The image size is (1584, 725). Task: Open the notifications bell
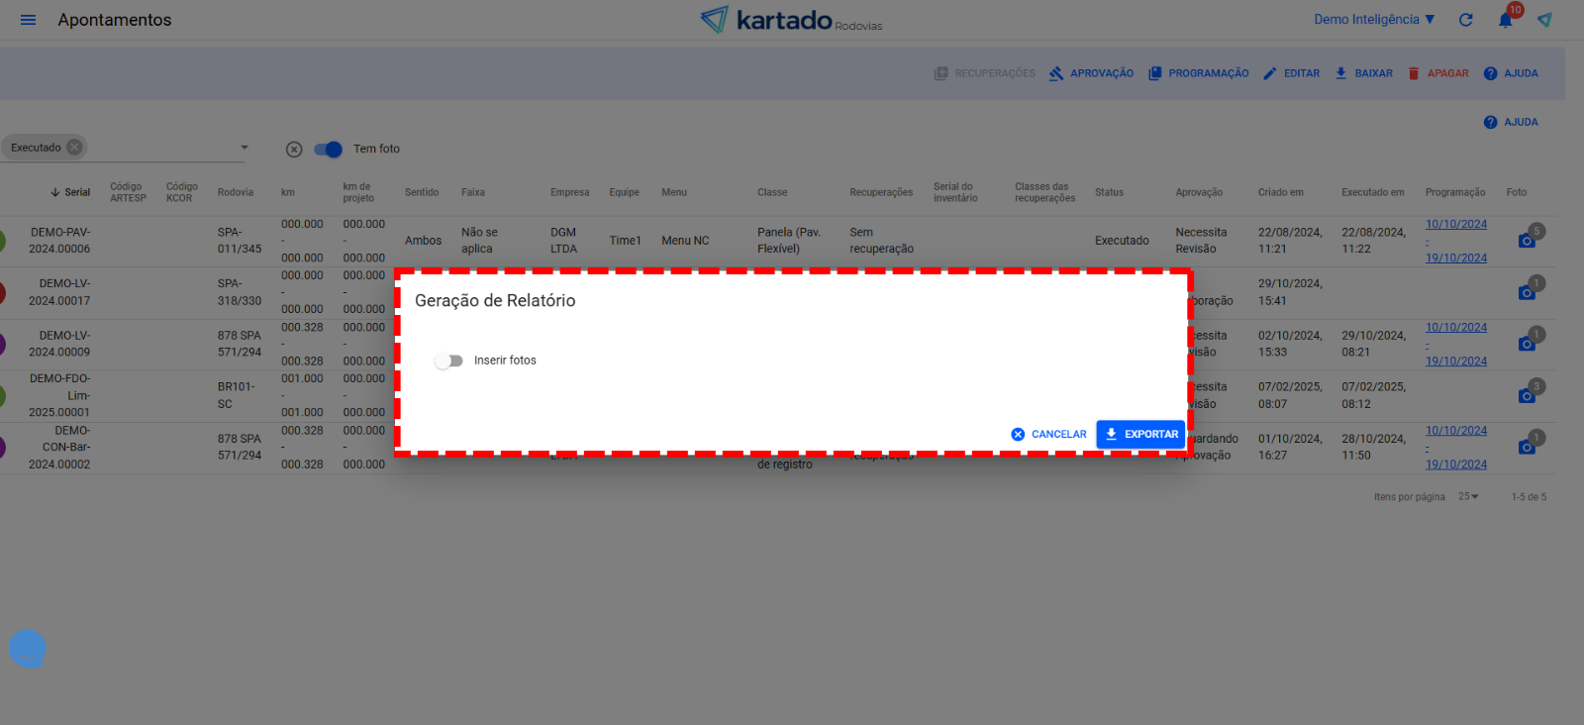click(x=1505, y=20)
